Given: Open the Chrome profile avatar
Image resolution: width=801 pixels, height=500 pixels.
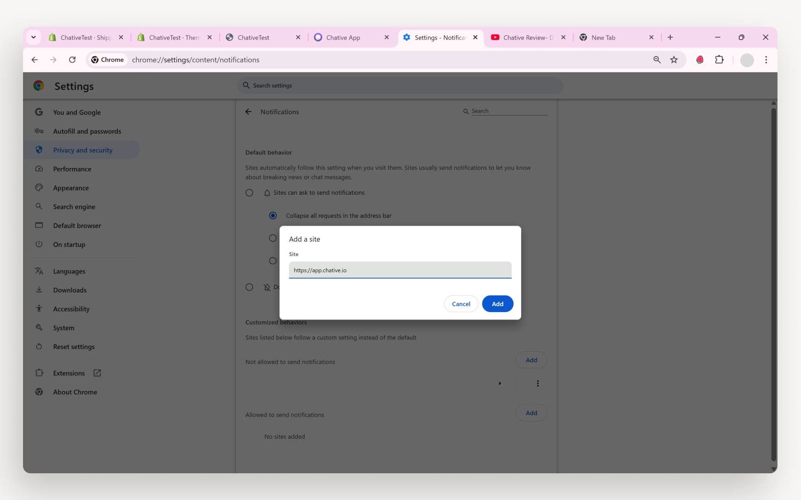Looking at the screenshot, I should (x=747, y=60).
